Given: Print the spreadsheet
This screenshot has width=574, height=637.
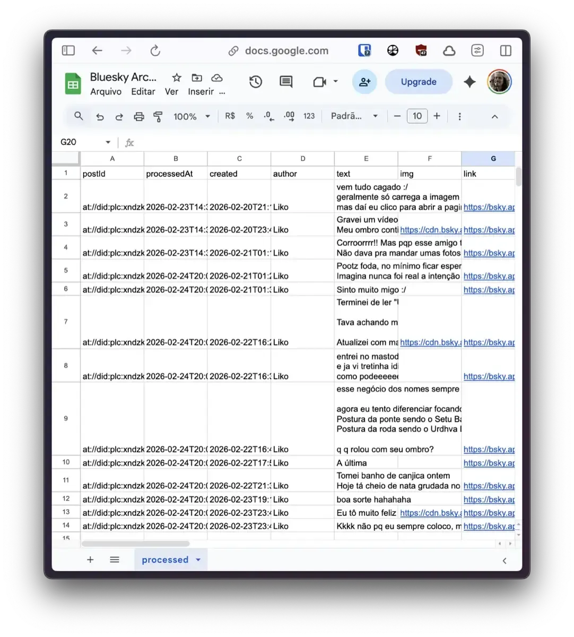Looking at the screenshot, I should (x=138, y=116).
